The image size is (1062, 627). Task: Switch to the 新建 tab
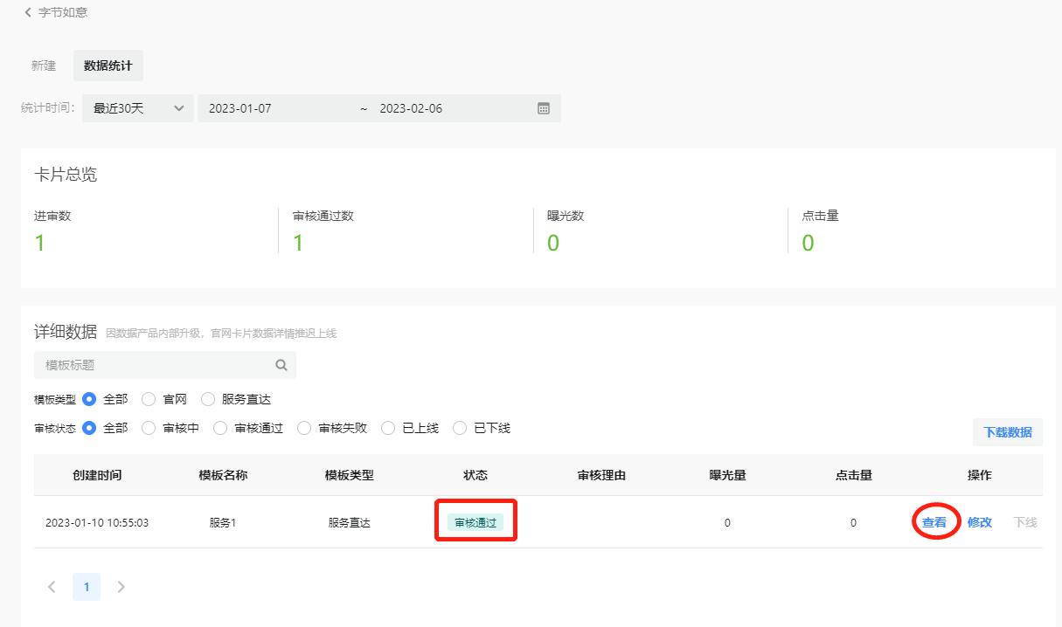[44, 66]
